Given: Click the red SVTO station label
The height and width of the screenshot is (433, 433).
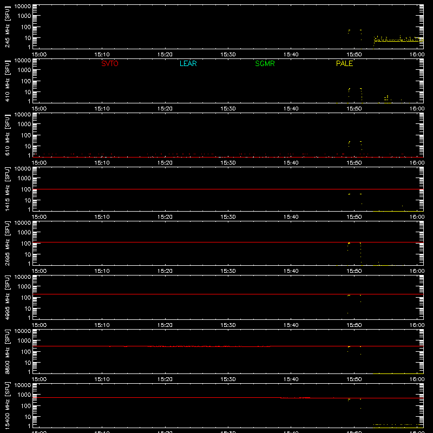Looking at the screenshot, I should point(110,63).
